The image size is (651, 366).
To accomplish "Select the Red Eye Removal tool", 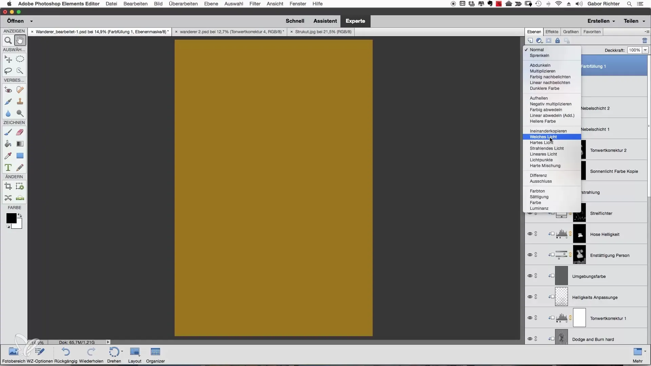I will (x=8, y=90).
